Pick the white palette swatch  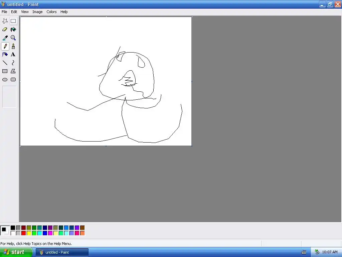tap(13, 233)
